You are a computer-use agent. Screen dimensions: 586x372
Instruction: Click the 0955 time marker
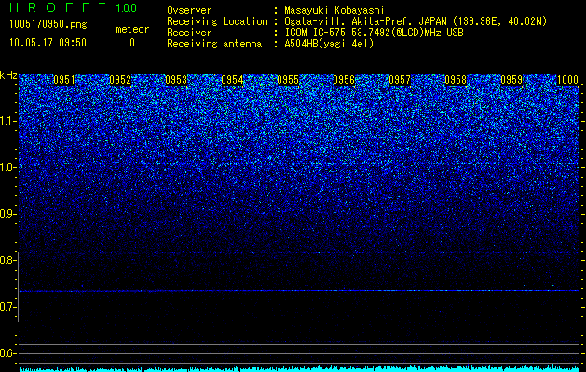point(288,80)
